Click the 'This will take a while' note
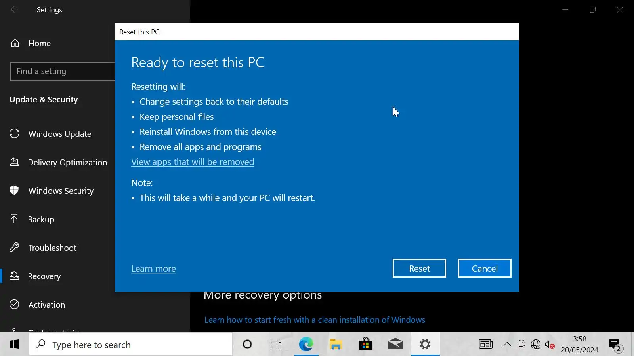The width and height of the screenshot is (634, 356). point(227,198)
